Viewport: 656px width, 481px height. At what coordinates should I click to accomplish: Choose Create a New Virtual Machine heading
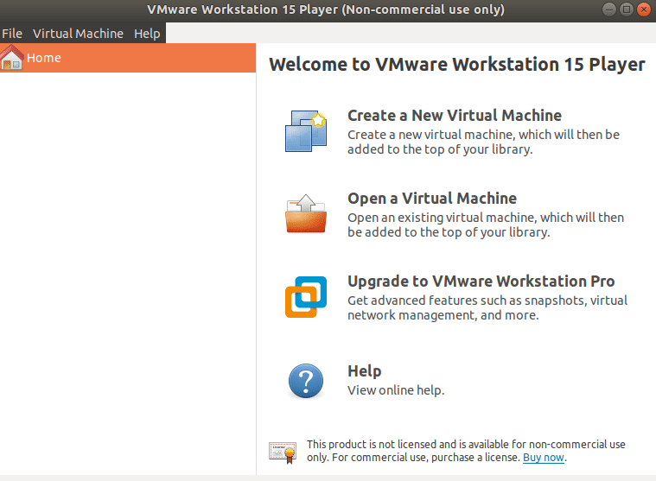pyautogui.click(x=455, y=116)
